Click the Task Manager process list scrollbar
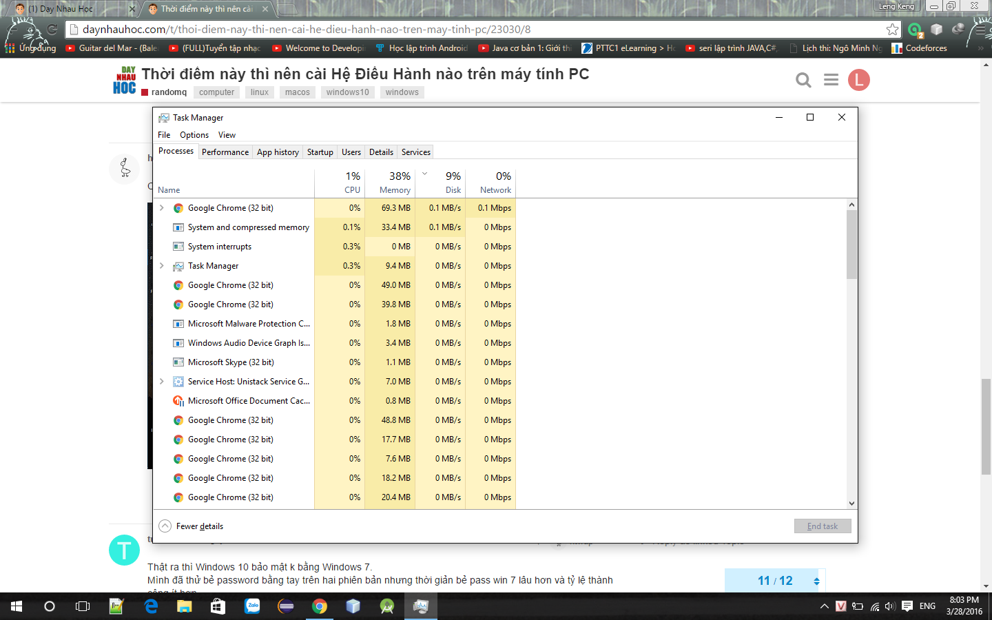Screen dimensions: 992x620 point(851,245)
